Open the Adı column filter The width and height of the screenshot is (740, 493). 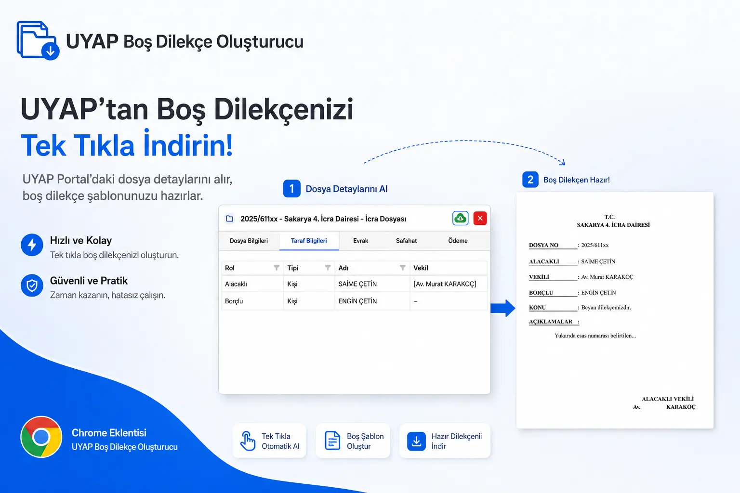pos(403,268)
